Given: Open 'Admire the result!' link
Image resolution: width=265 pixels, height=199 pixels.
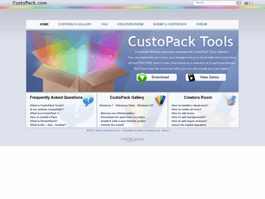Looking at the screenshot, I should coord(112,125).
